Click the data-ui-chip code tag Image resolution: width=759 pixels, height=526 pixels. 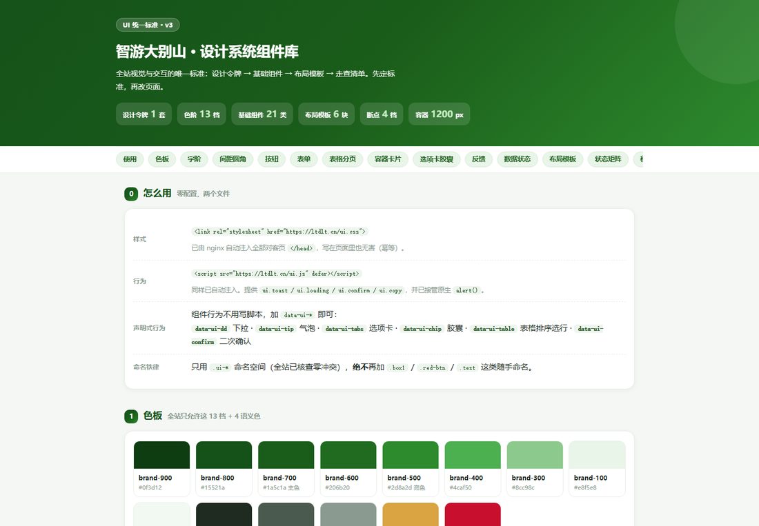point(422,329)
